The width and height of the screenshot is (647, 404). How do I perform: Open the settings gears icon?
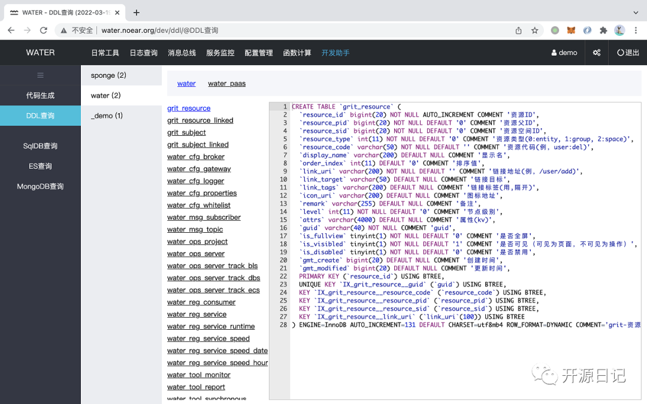coord(597,52)
